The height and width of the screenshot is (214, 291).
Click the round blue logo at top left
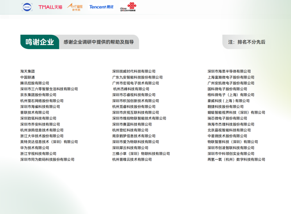27,7
